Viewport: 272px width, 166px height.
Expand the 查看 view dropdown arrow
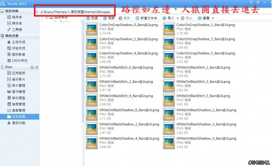213,18
